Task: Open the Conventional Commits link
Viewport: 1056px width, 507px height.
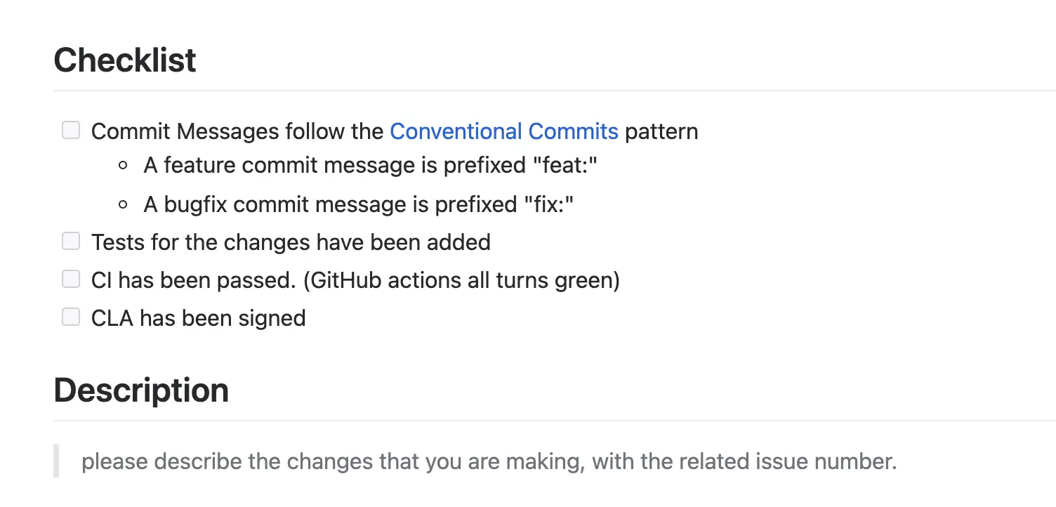Action: click(x=503, y=131)
